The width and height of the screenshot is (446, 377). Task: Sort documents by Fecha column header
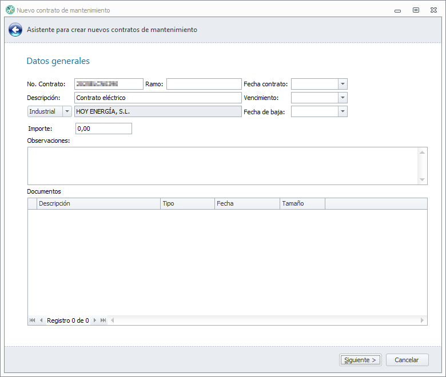pos(247,203)
